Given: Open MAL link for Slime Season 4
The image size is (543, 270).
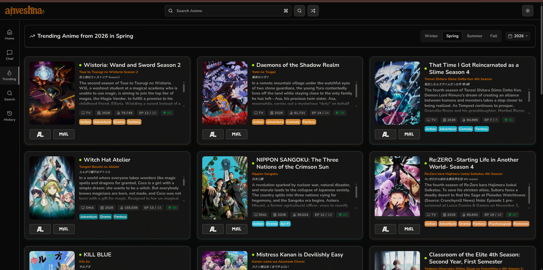Looking at the screenshot, I should point(409,134).
